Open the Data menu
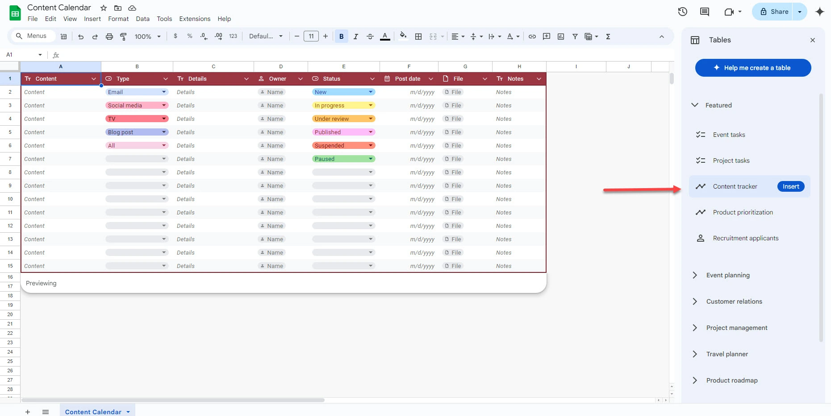The height and width of the screenshot is (416, 831). click(x=142, y=19)
